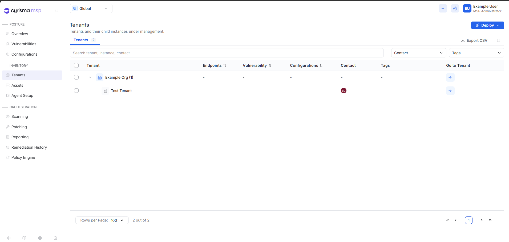Click the Cyrisma MSP logo

[23, 11]
